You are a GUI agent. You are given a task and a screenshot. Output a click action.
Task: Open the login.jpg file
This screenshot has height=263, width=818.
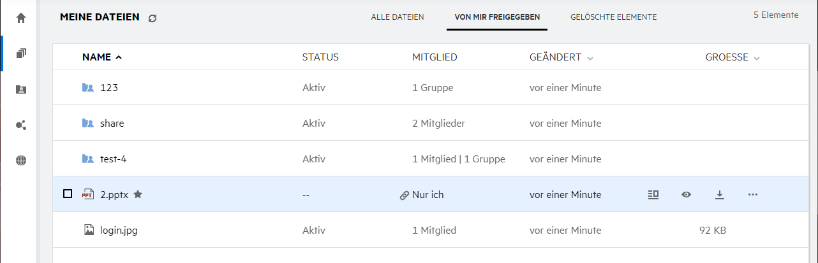pyautogui.click(x=119, y=231)
